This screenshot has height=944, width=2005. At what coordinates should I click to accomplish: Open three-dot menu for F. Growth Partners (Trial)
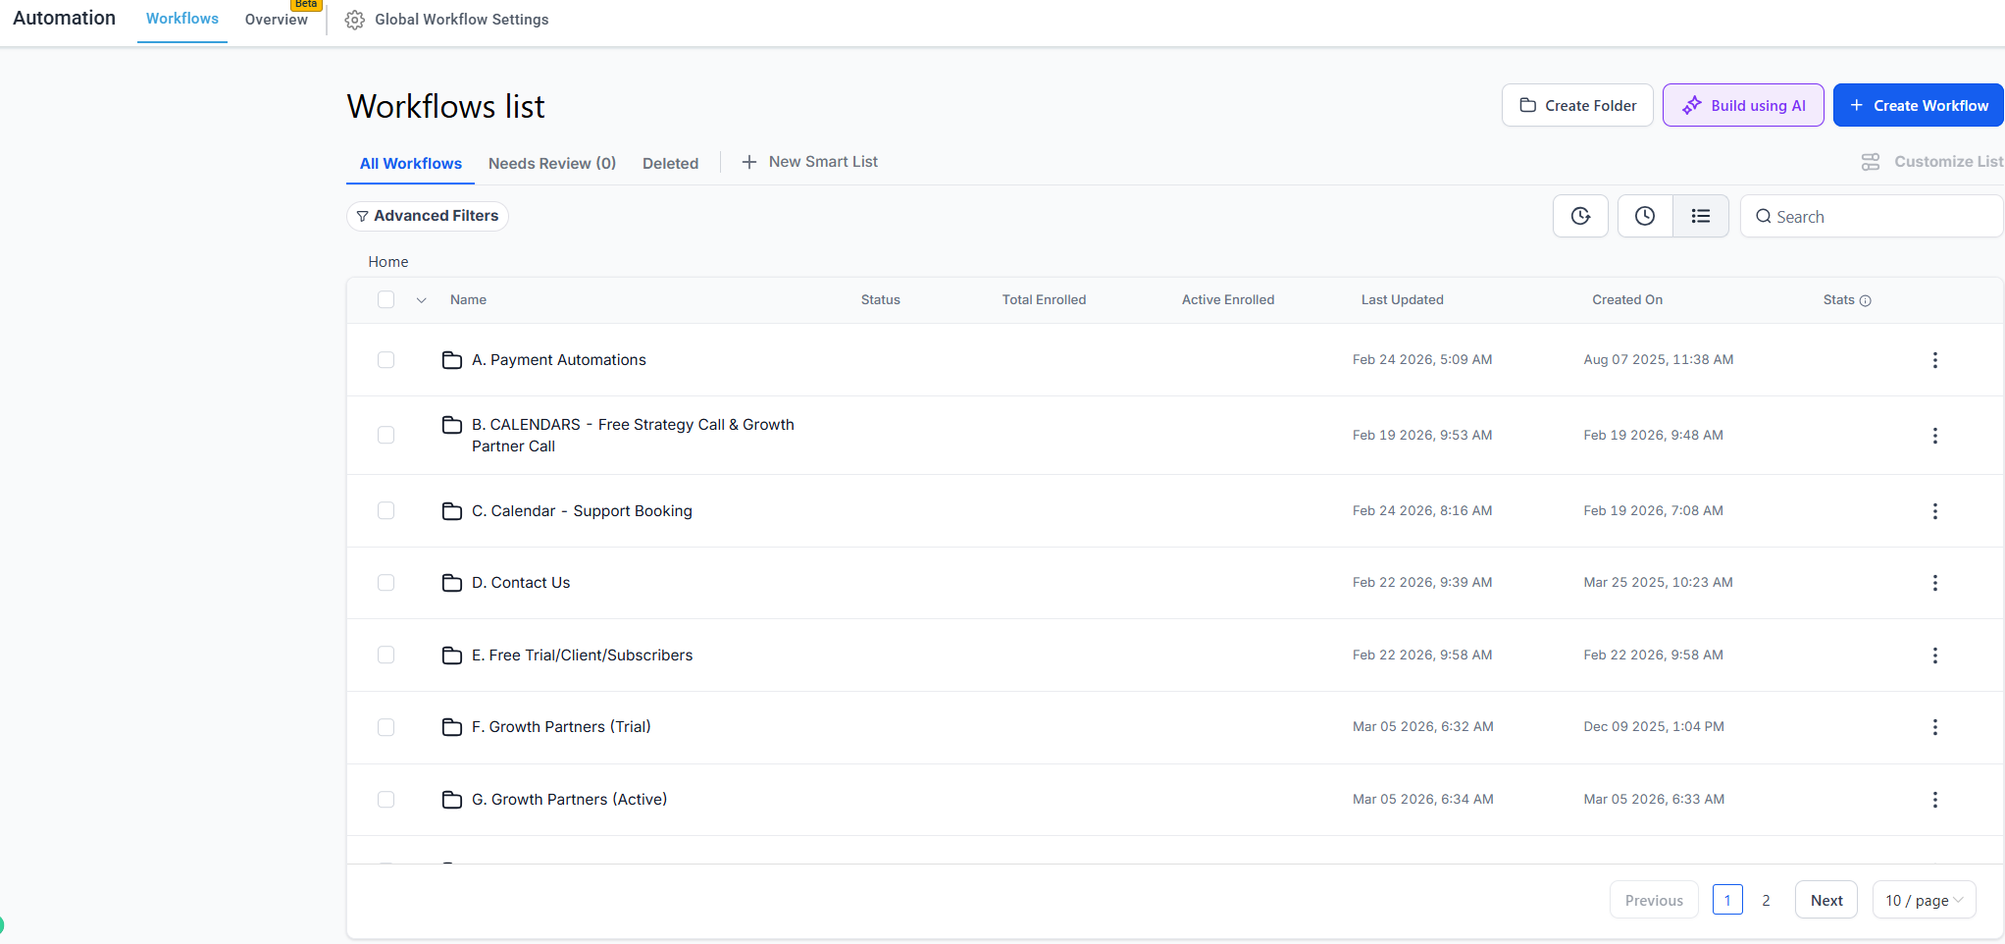(1934, 727)
